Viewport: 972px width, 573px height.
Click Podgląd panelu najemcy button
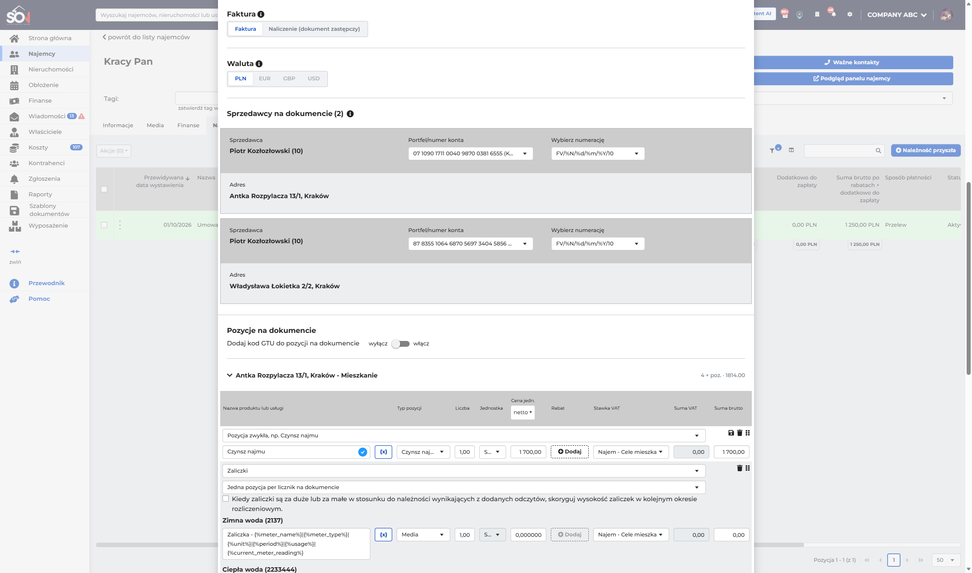coord(851,79)
